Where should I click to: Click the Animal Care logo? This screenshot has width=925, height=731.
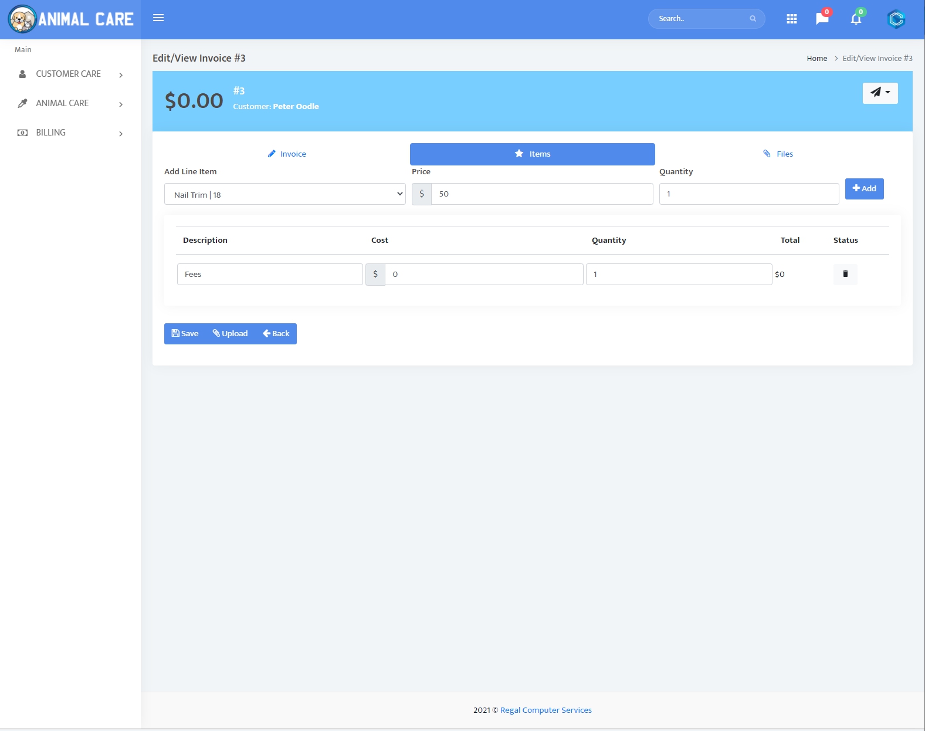coord(70,19)
